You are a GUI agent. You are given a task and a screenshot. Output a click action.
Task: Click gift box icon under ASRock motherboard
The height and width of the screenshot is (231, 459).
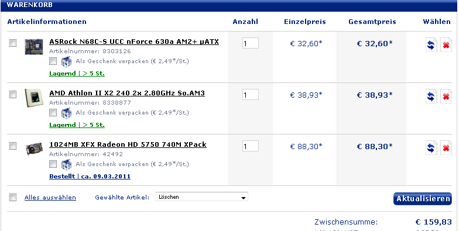pyautogui.click(x=66, y=62)
